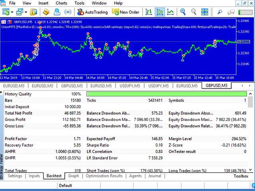Screen dimensions: 255x191
Task: Click the Profiles toolbar icon
Action: click(20, 12)
